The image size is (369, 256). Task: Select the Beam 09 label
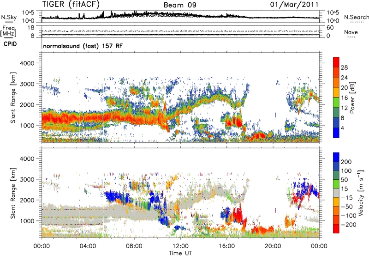click(180, 5)
